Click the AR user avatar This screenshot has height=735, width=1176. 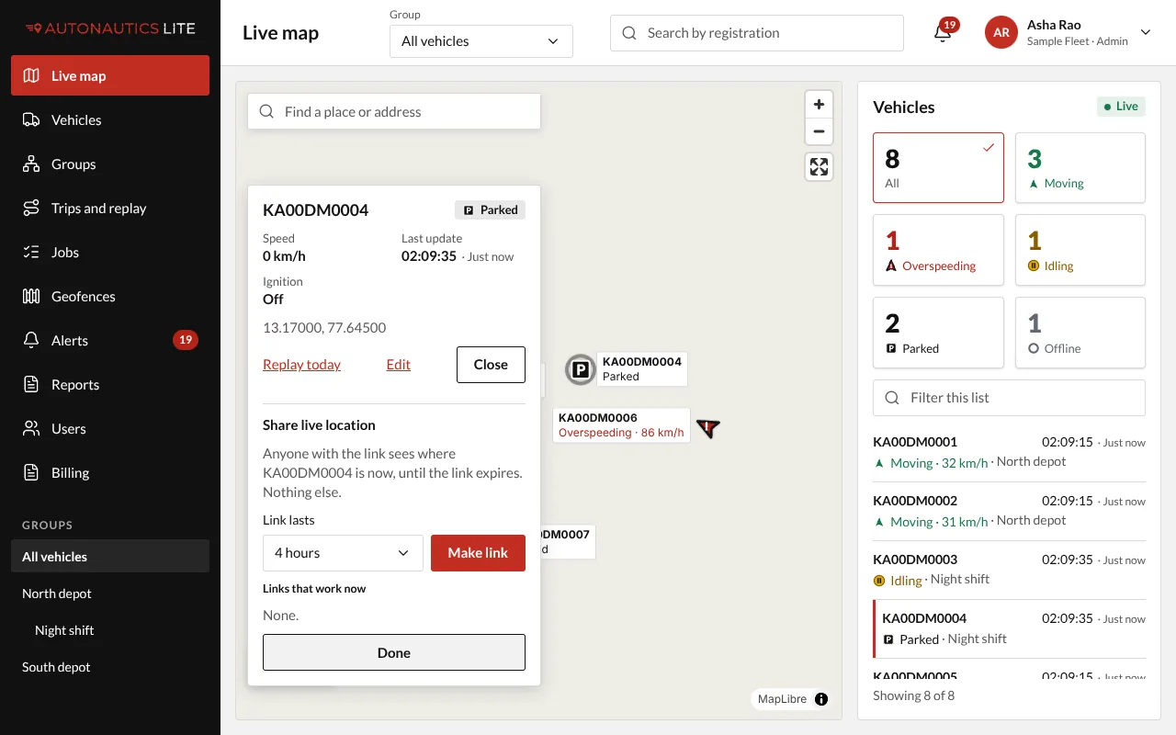1001,33
